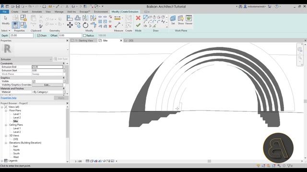This screenshot has width=307, height=172.
Task: Choose Mirror - Pick Axis tool
Action: (x=85, y=18)
